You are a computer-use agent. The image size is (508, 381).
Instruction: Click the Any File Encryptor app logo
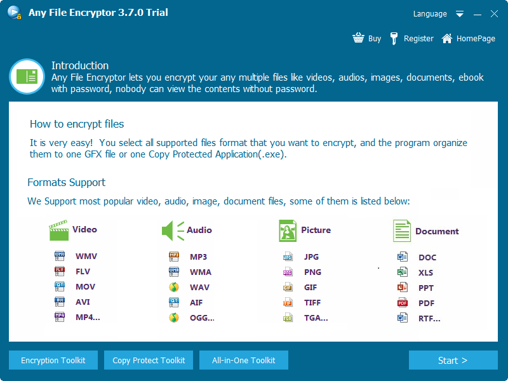(14, 13)
